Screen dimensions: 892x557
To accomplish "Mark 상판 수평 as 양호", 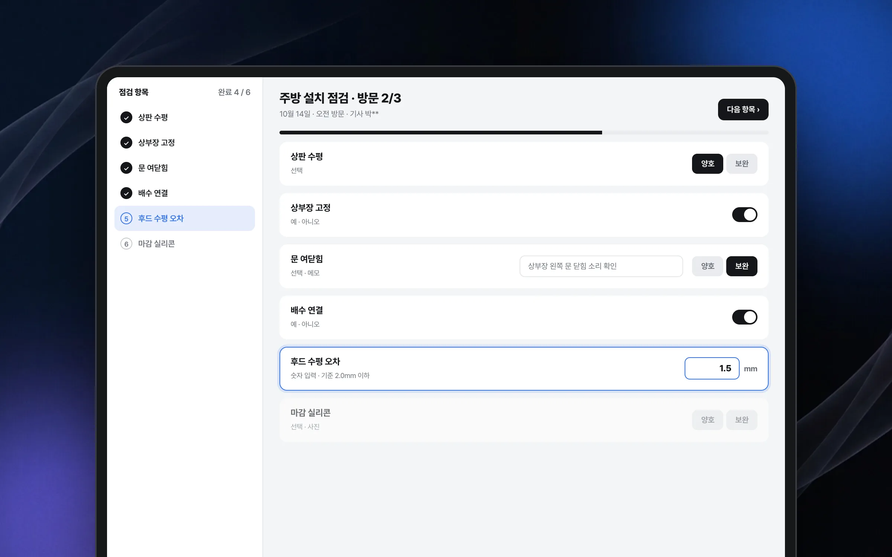I will (x=707, y=164).
